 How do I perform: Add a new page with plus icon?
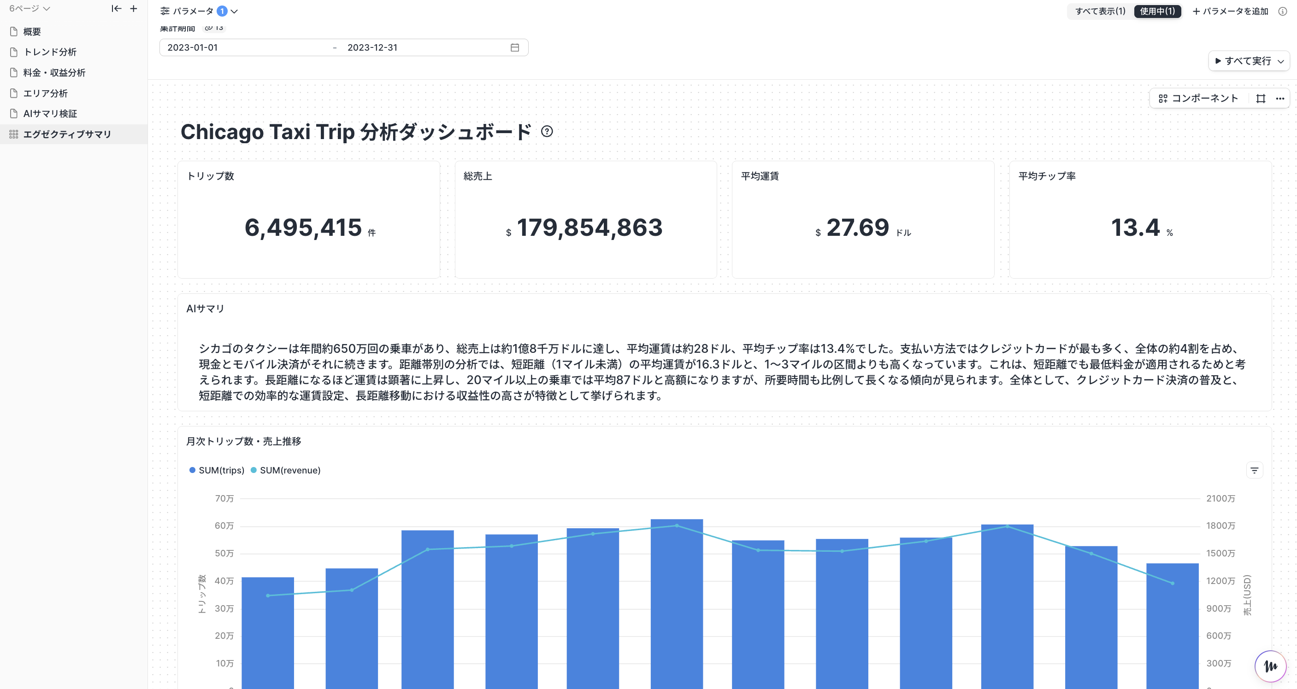pos(133,9)
